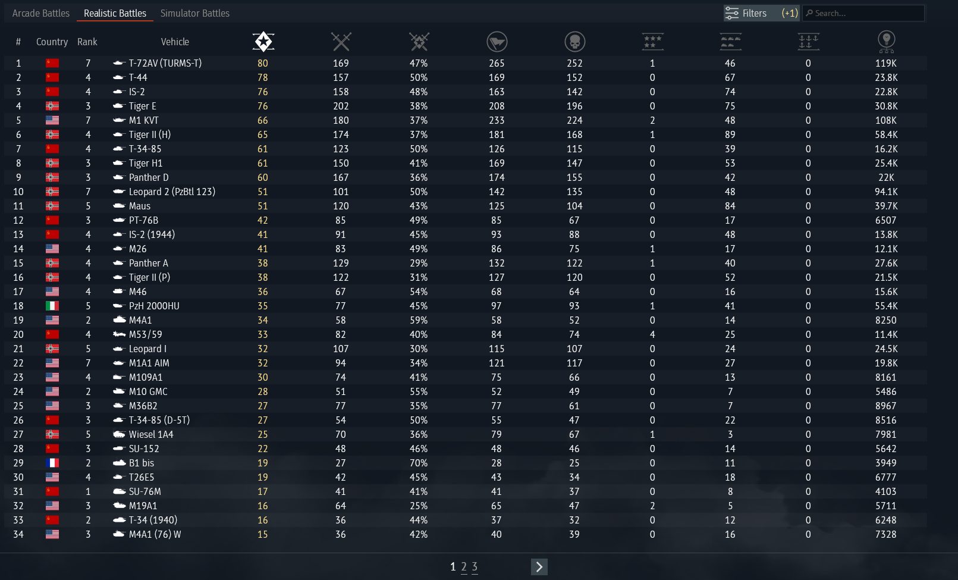
Task: Click the (+1) active filter indicator
Action: click(x=790, y=13)
